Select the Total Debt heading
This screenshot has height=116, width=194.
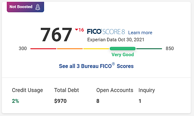(x=66, y=90)
